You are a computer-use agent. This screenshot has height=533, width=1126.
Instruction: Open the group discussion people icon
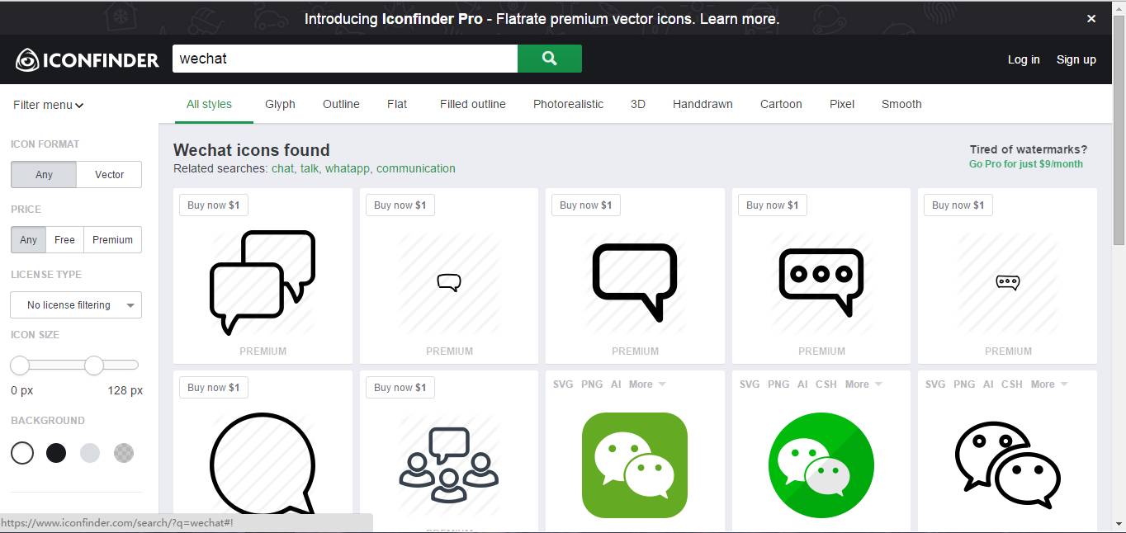click(449, 465)
